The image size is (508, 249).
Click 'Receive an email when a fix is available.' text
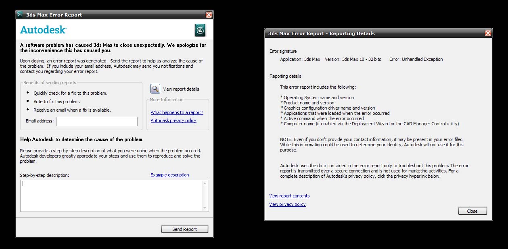pos(72,110)
